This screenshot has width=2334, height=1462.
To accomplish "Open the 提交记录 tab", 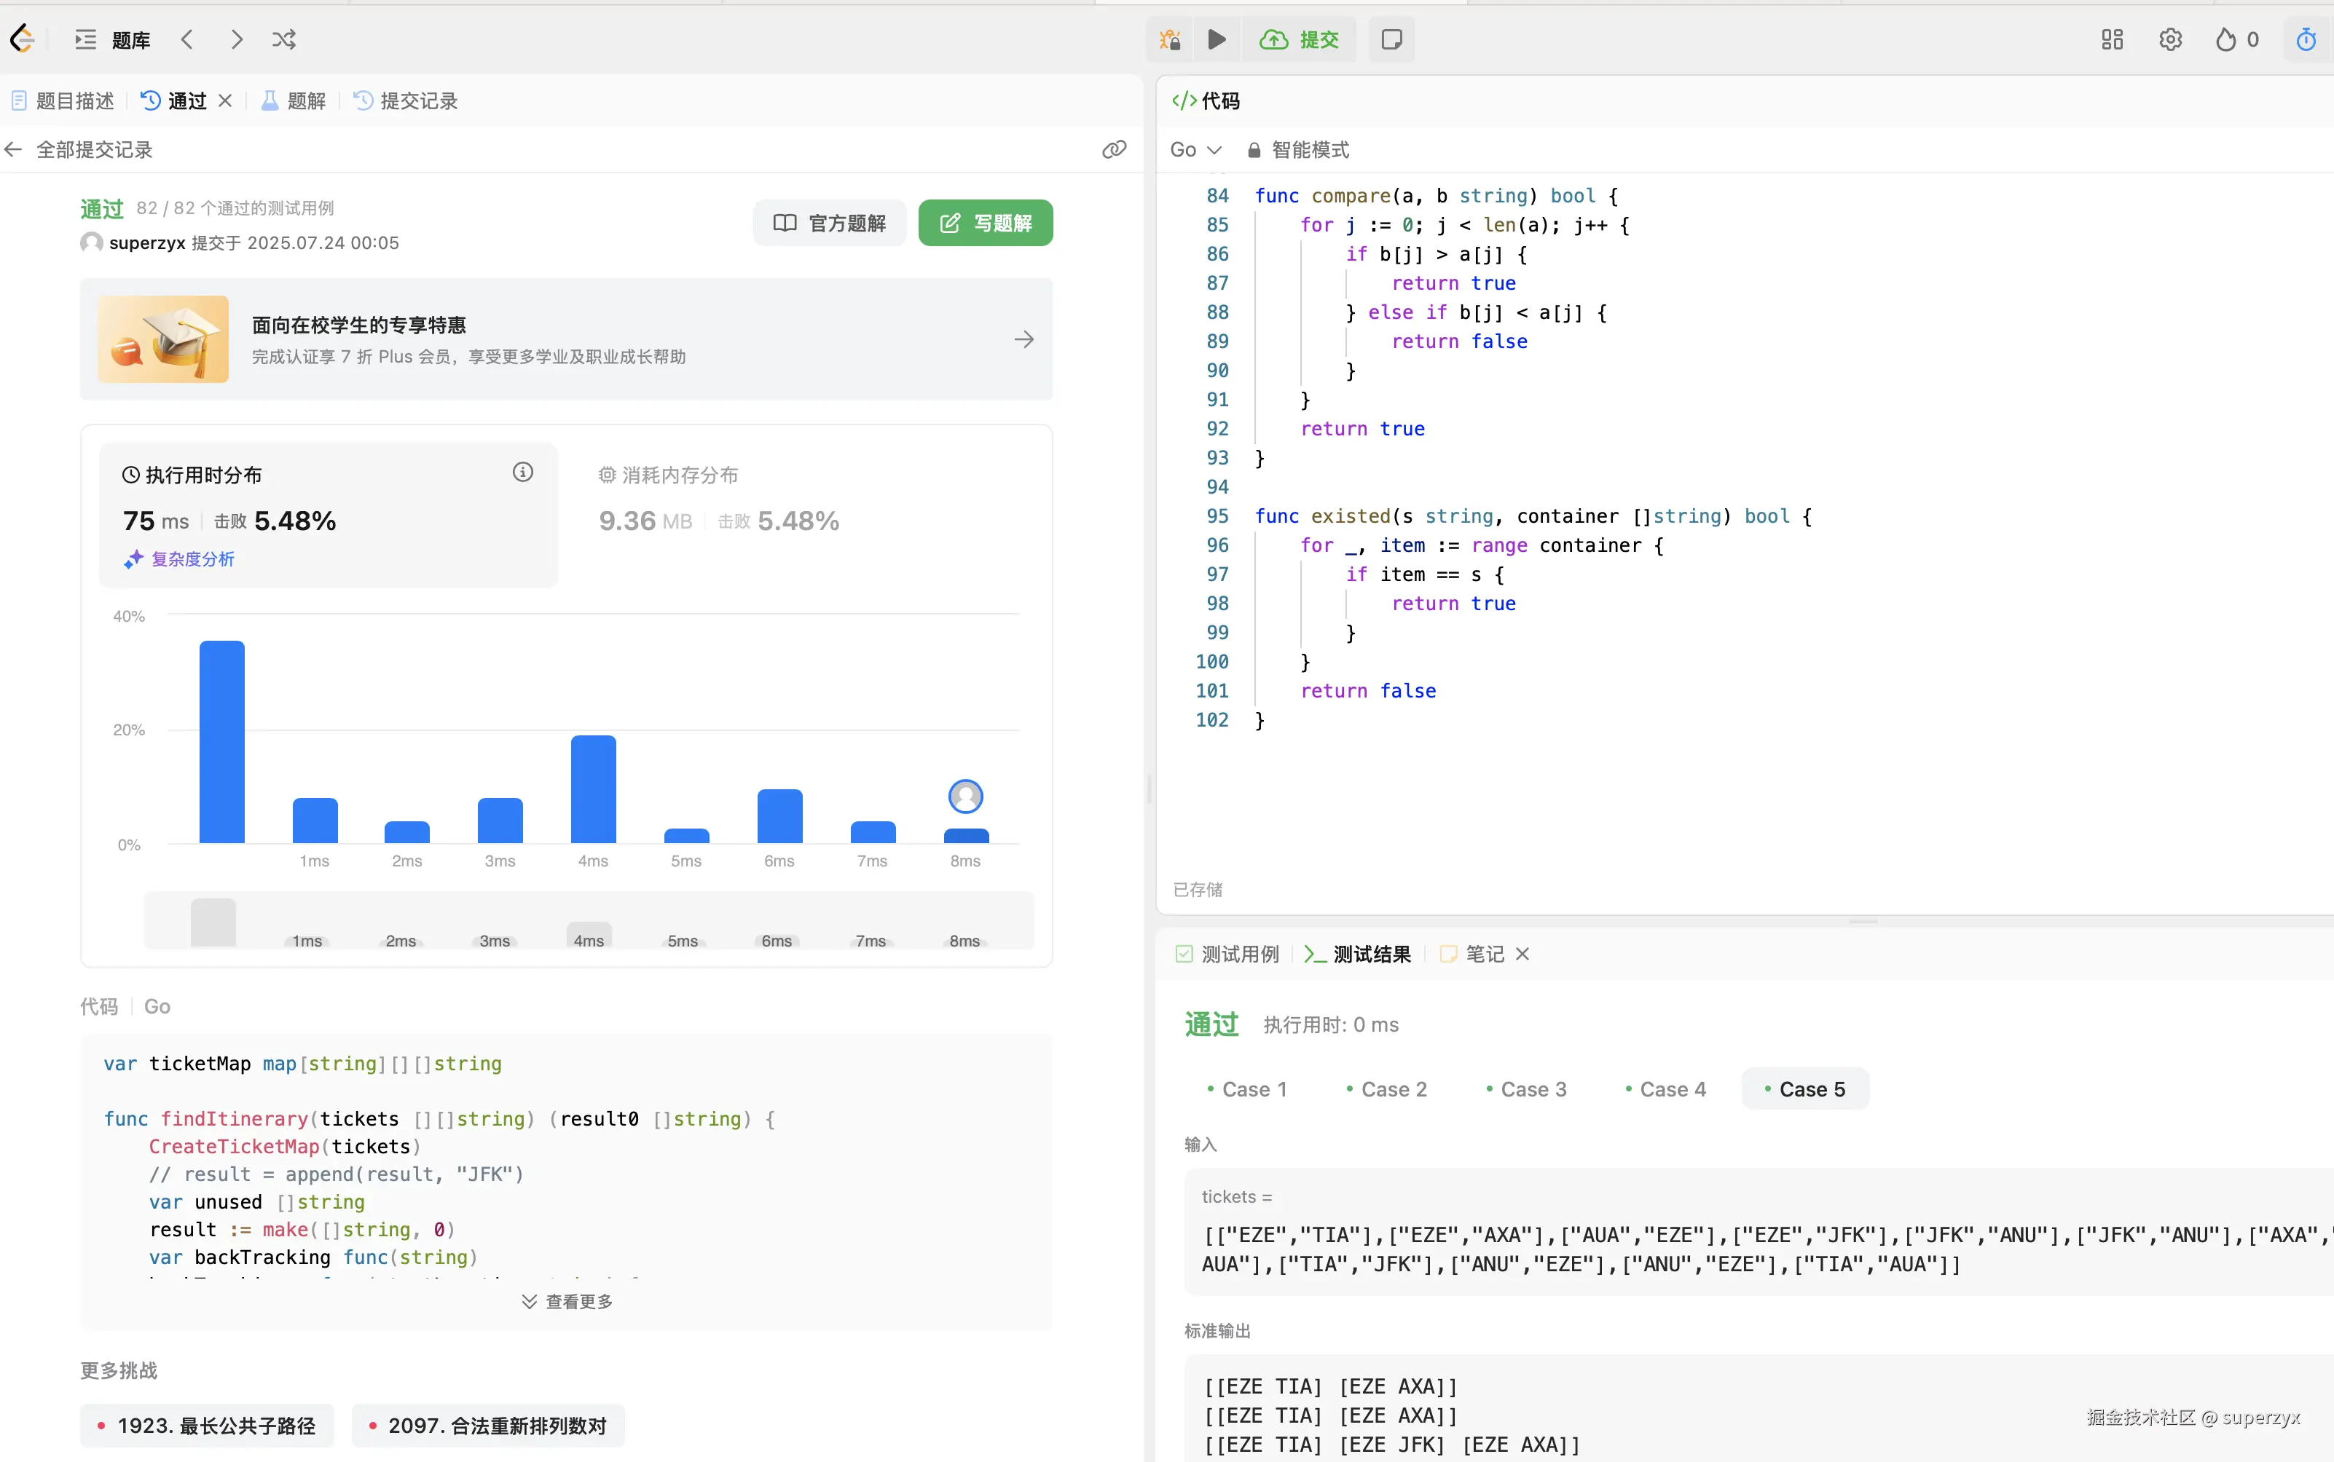I will [405, 100].
